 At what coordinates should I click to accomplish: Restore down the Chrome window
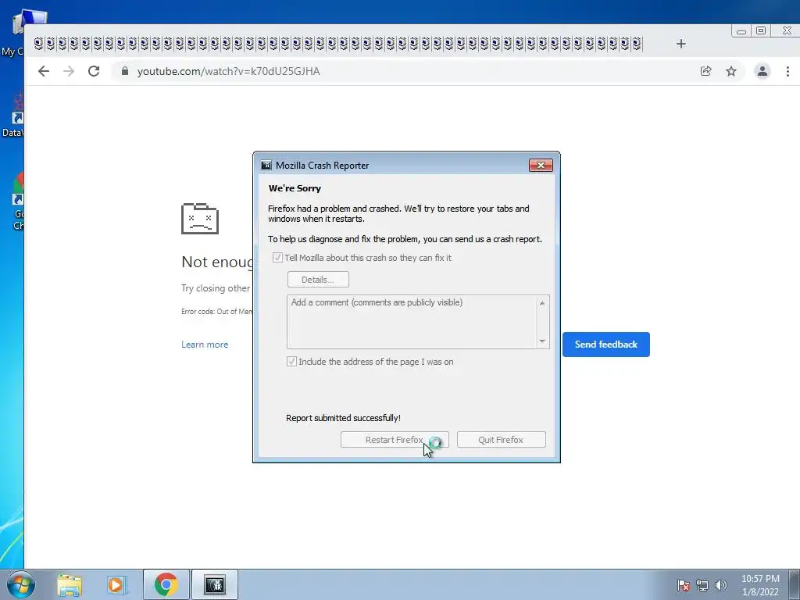[x=761, y=31]
